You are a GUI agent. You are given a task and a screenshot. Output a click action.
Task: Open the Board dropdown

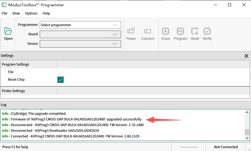[x=80, y=34]
